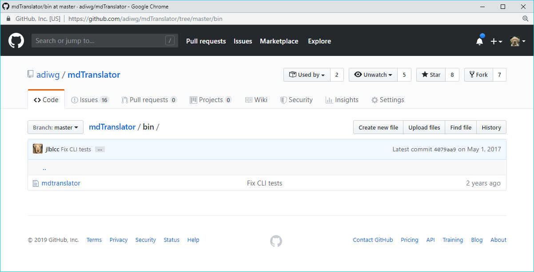Expand the commit message ellipsis button
This screenshot has height=272, width=534.
[100, 150]
